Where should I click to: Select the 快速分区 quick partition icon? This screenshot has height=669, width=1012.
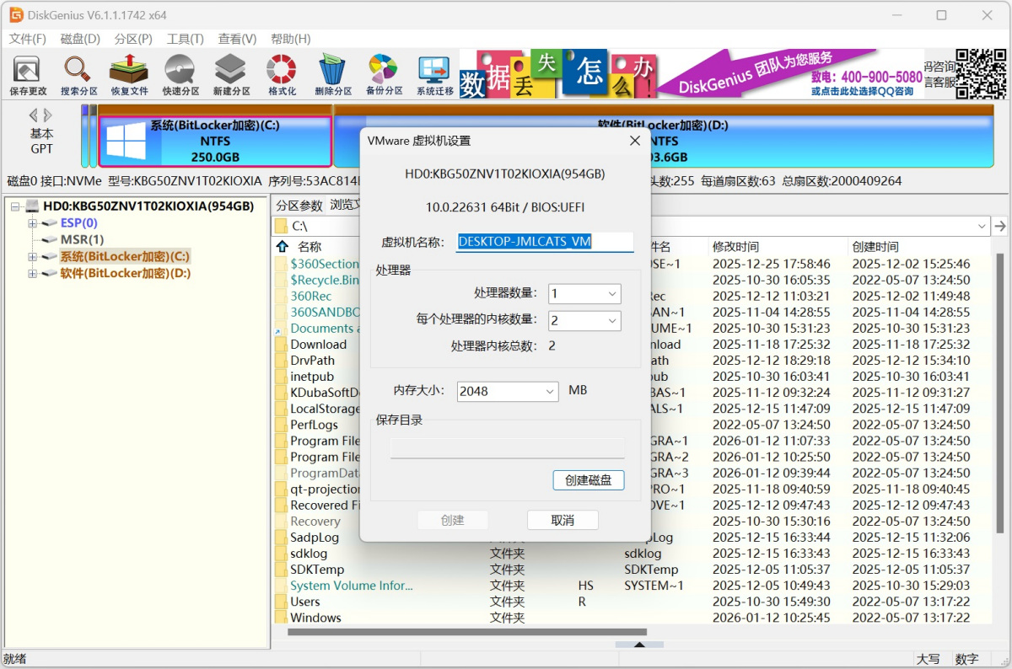180,74
